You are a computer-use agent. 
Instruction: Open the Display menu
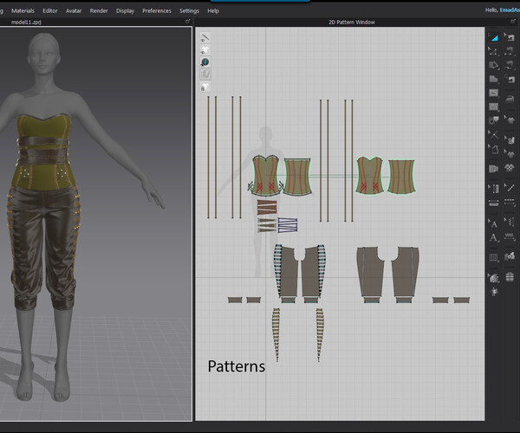click(x=125, y=11)
